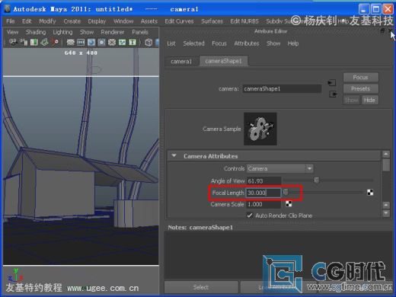Toggle the Safe Title icon
The height and width of the screenshot is (297, 396).
pos(133,42)
